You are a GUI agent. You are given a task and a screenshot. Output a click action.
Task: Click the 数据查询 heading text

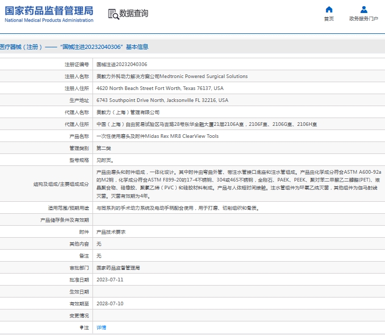[134, 14]
